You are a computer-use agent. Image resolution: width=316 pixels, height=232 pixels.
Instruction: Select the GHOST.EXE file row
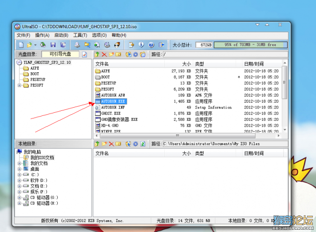click(x=187, y=113)
